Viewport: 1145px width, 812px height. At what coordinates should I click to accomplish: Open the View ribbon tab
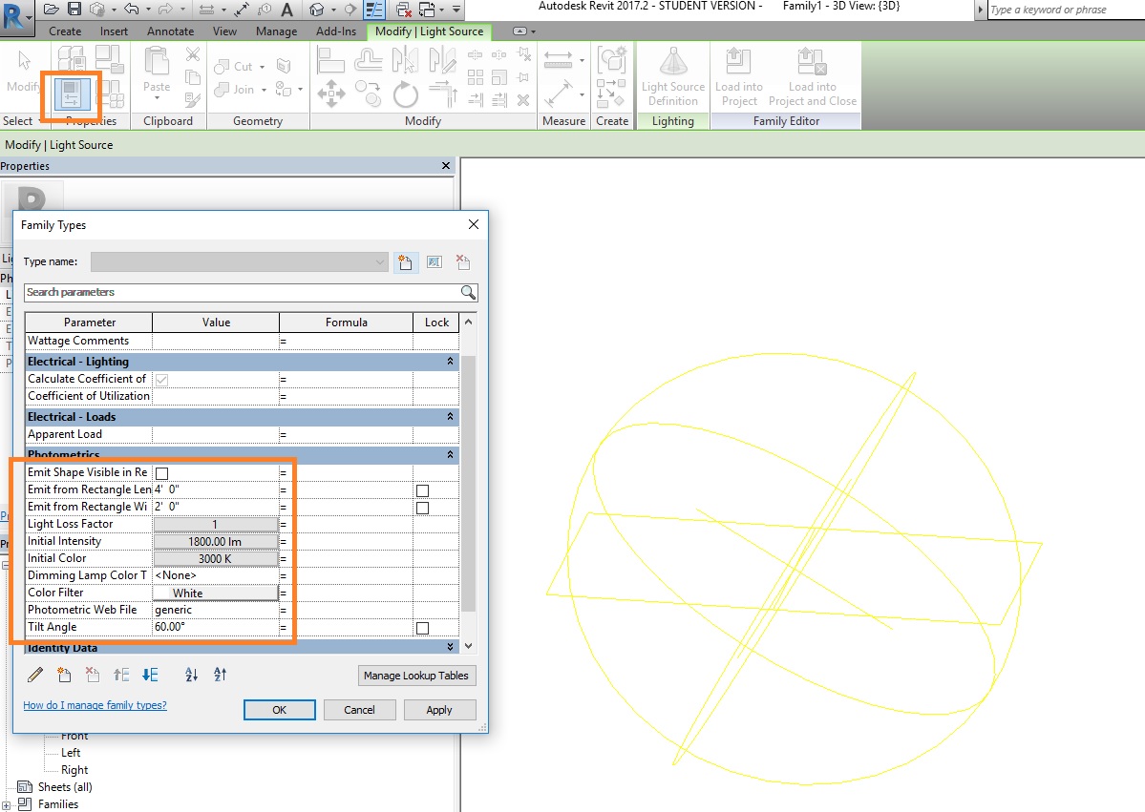point(224,31)
